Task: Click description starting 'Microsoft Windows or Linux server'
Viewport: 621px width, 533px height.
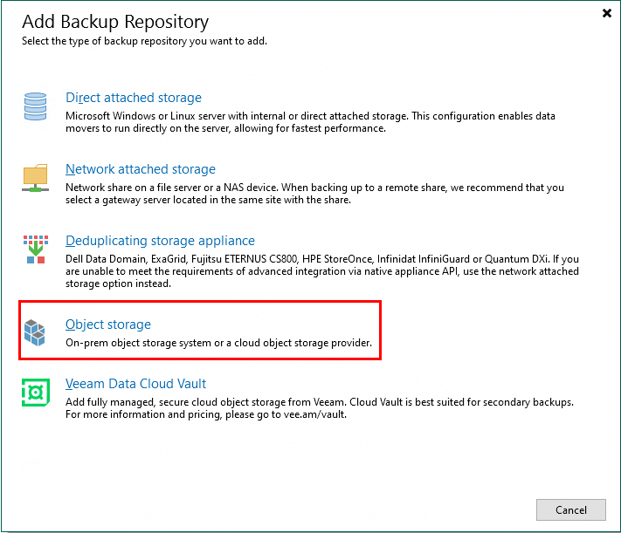Action: 310,122
